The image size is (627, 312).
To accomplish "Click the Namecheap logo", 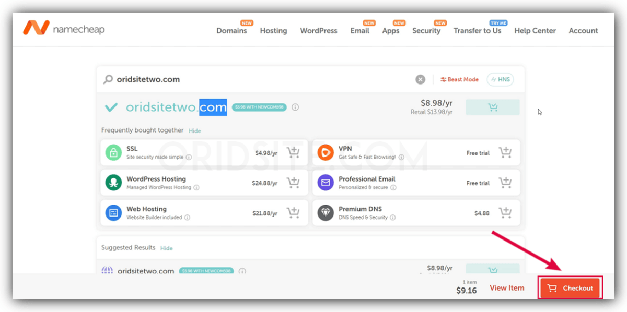I will point(64,29).
